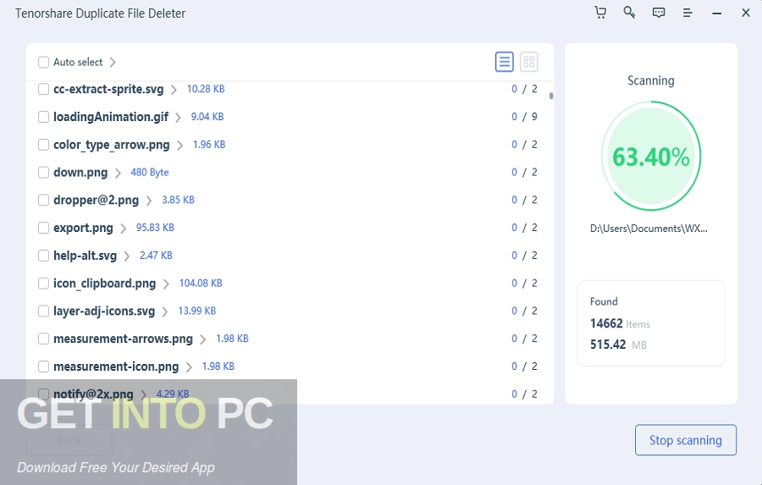This screenshot has width=762, height=485.
Task: Expand the icon_clipboard.png group chevron
Action: [166, 284]
